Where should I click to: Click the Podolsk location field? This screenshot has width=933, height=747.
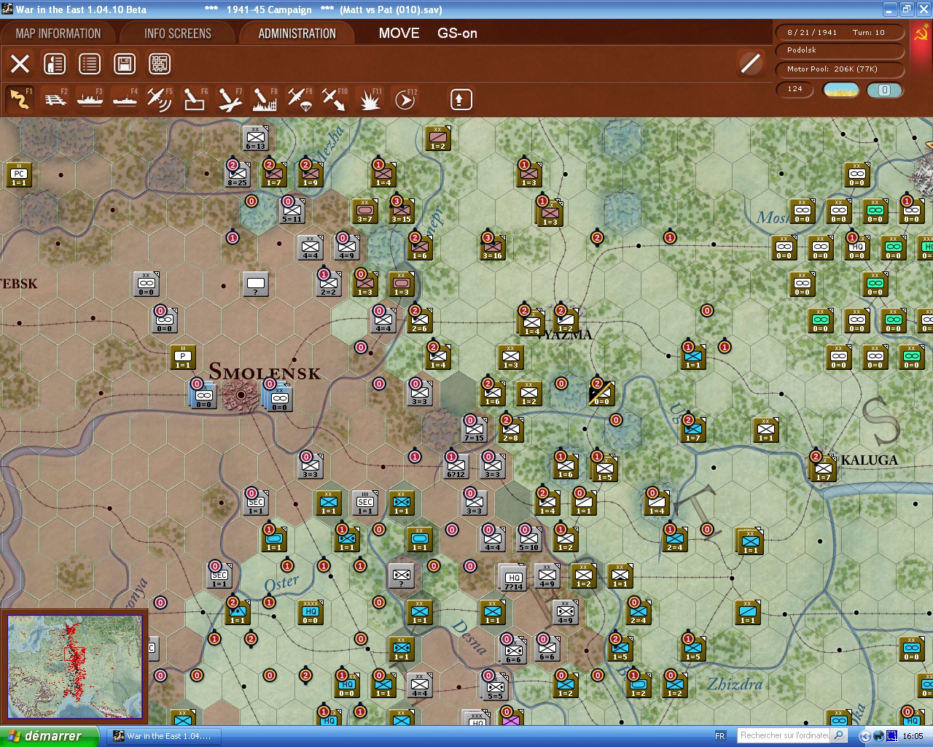[840, 50]
